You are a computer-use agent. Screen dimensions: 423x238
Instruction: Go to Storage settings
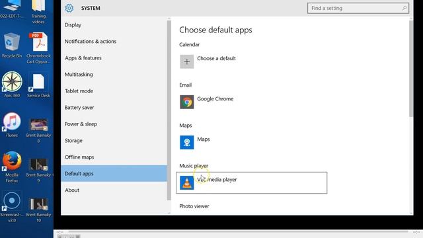click(114, 141)
